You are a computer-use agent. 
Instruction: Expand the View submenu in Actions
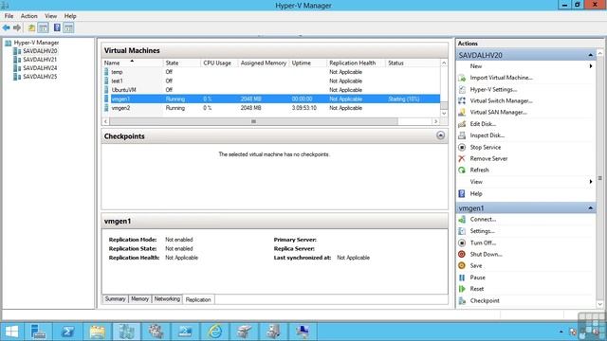click(591, 182)
